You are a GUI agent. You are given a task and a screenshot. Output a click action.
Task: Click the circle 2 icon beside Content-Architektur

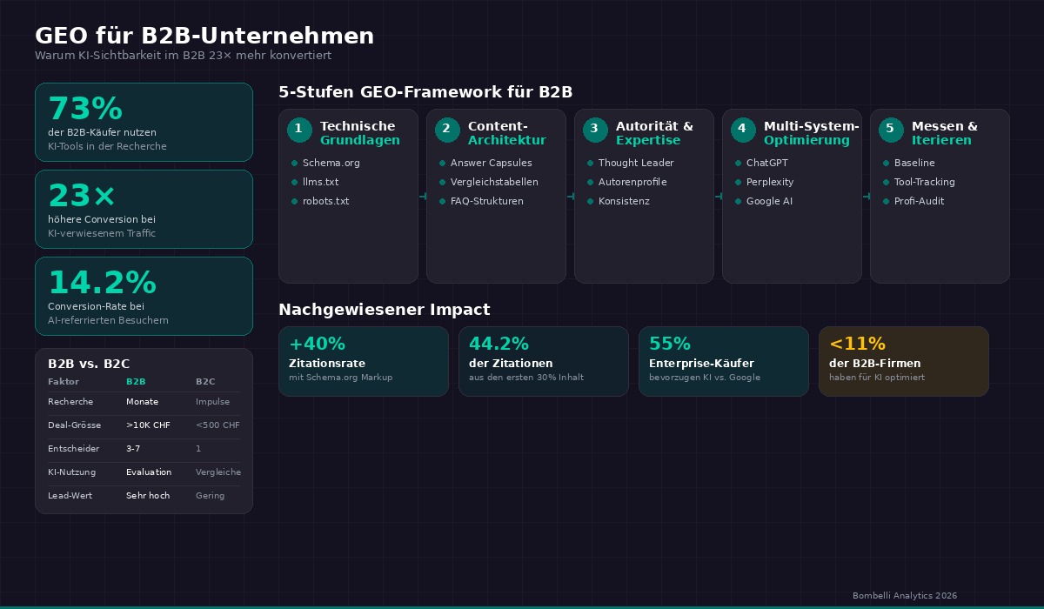coord(446,129)
